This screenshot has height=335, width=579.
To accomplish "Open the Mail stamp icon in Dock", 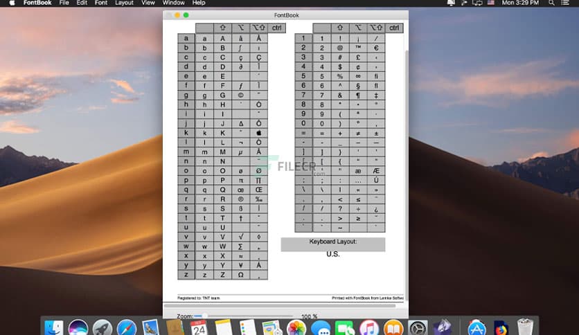I will pos(151,327).
